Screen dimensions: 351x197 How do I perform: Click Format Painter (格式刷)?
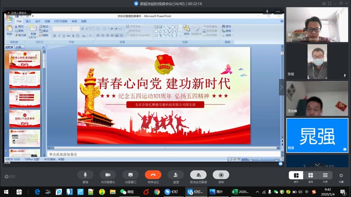(x=20, y=35)
